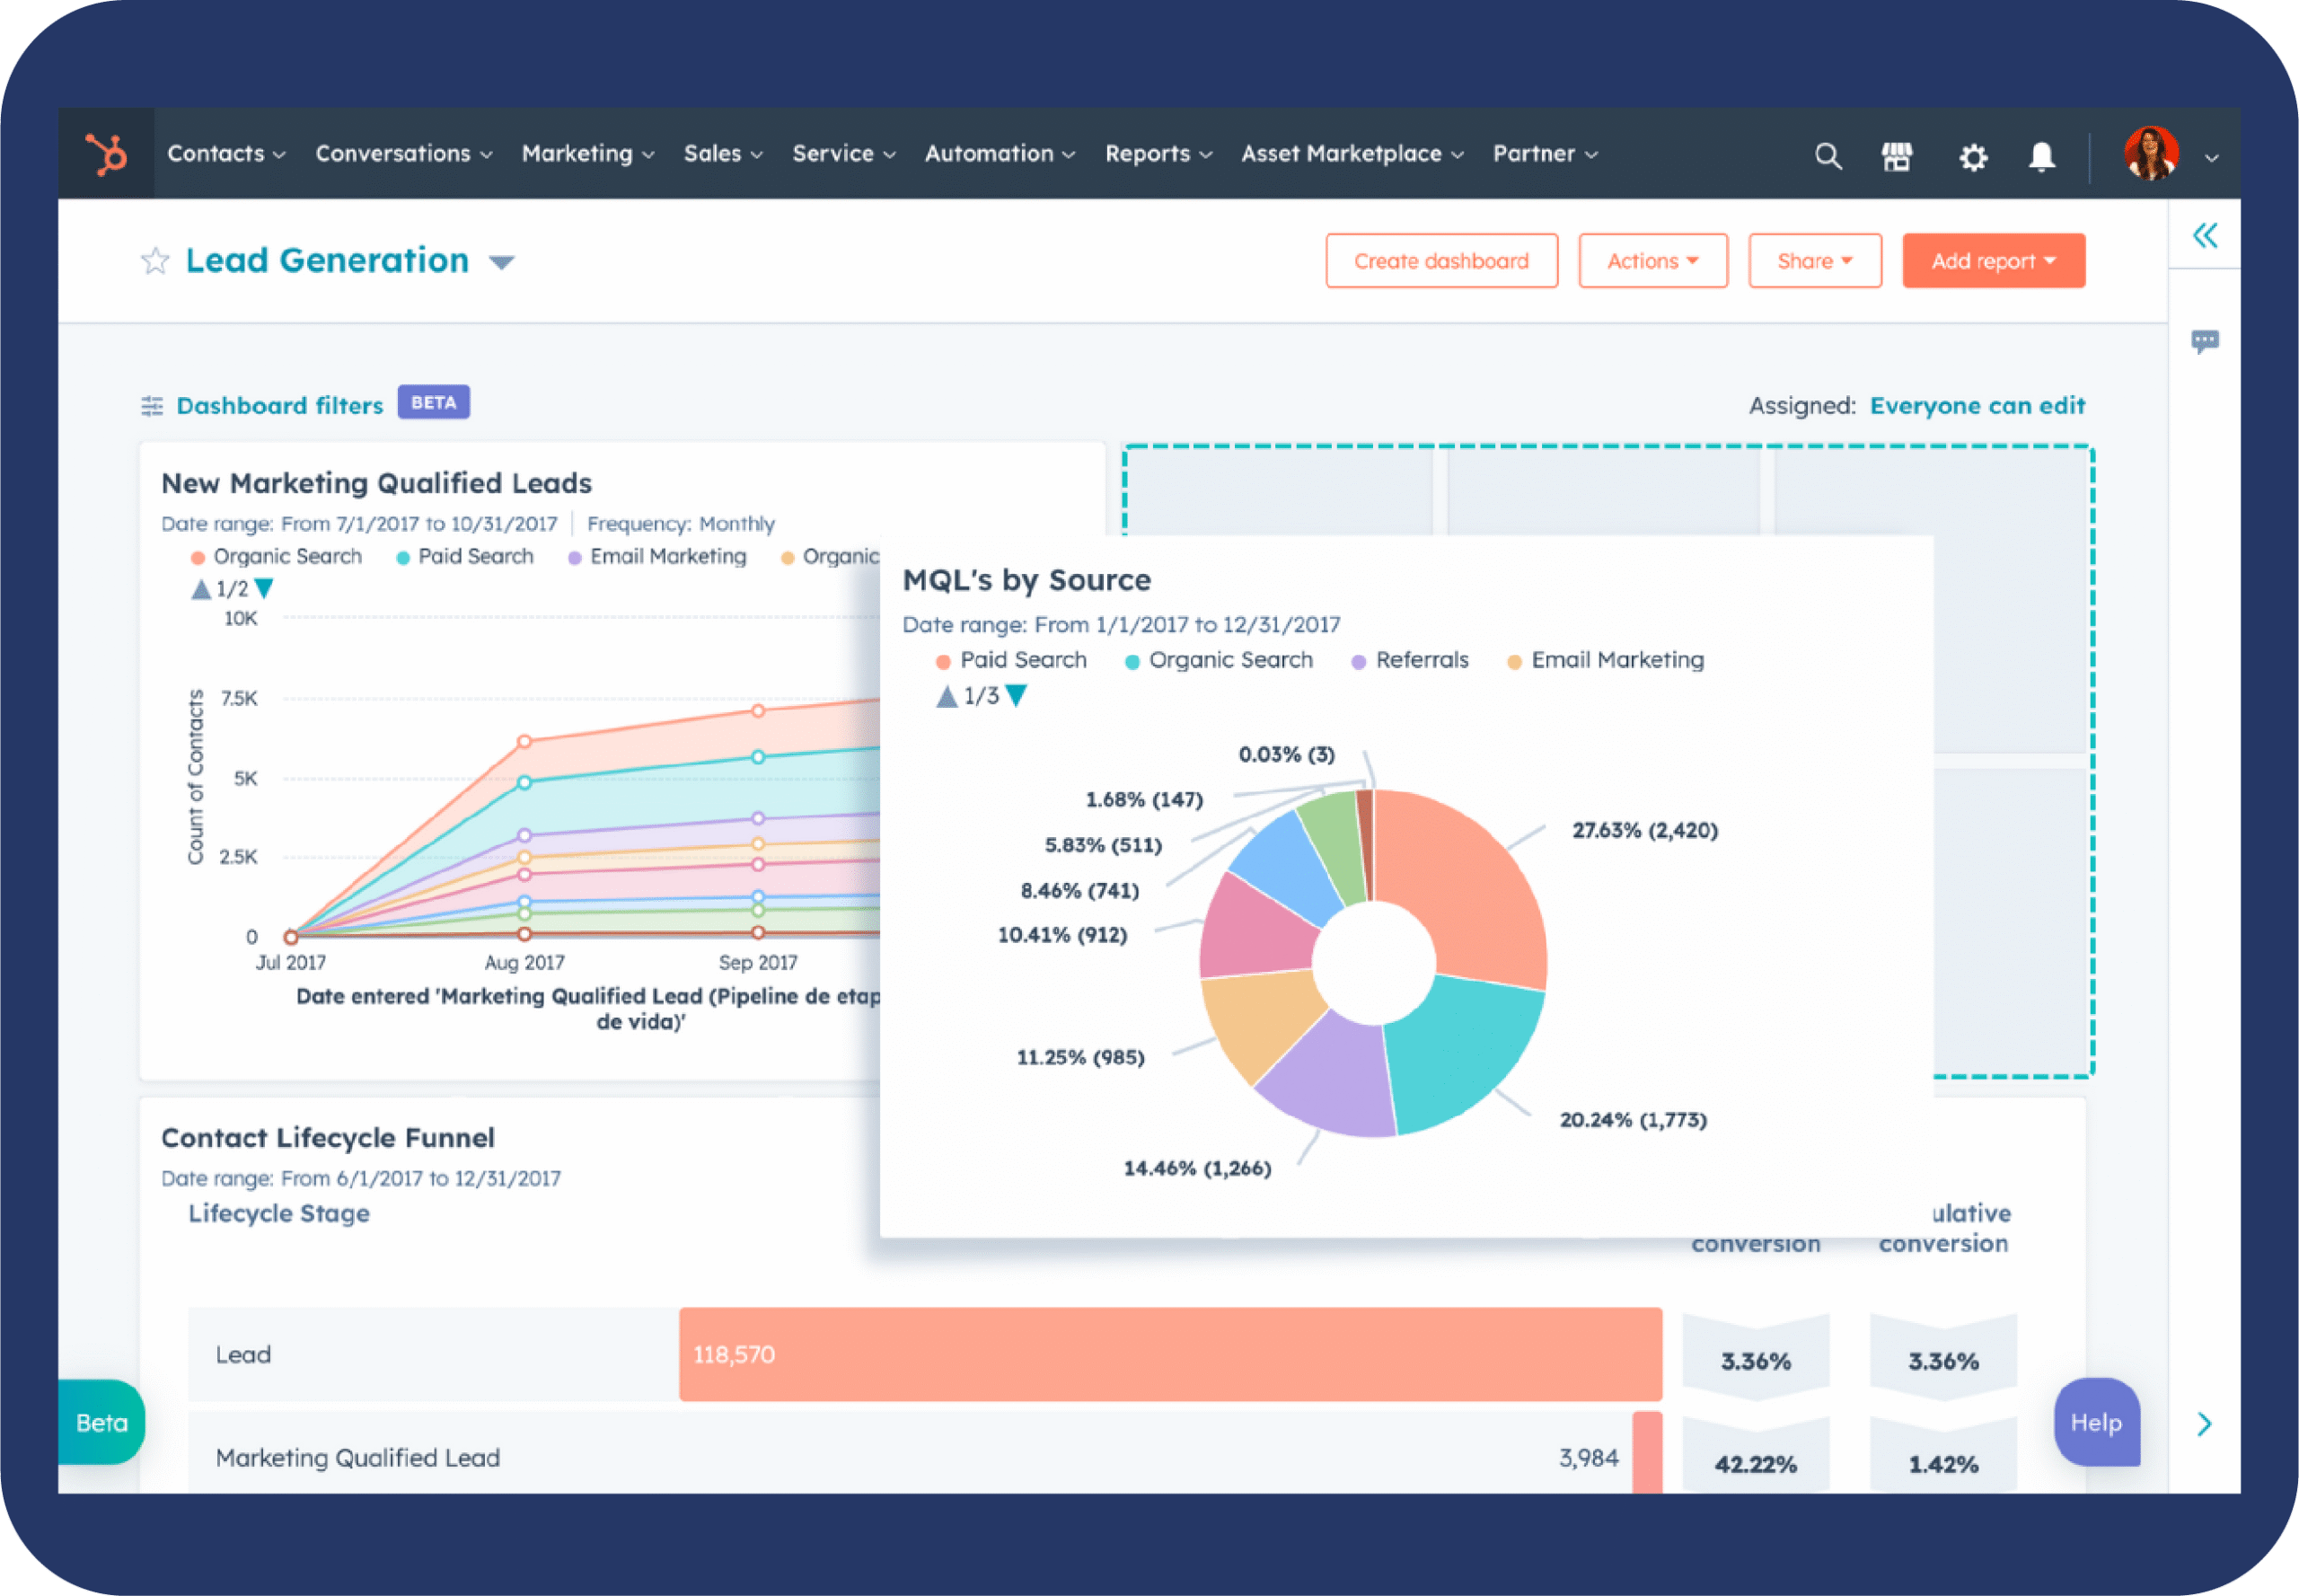The width and height of the screenshot is (2299, 1596).
Task: Go to next legend page in pie chart
Action: (x=1016, y=695)
